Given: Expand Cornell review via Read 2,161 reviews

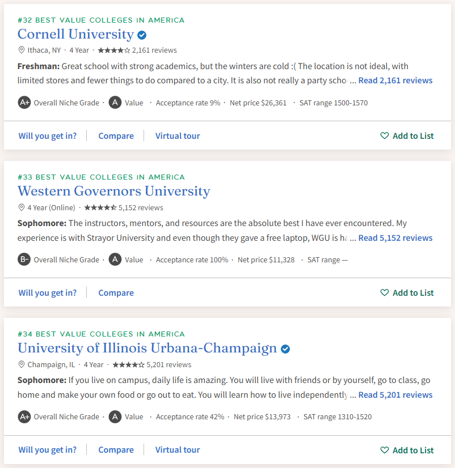Looking at the screenshot, I should pyautogui.click(x=395, y=80).
